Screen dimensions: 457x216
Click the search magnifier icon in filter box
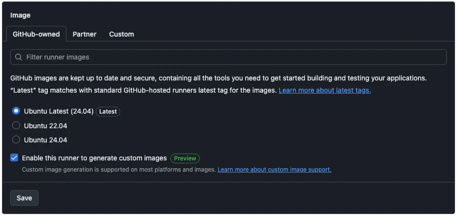[19, 57]
